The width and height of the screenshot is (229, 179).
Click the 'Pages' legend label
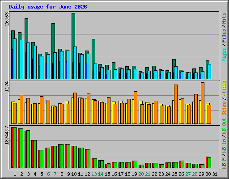pos(224,55)
